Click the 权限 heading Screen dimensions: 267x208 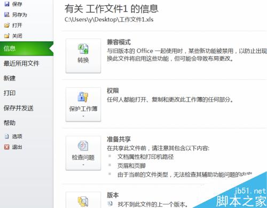[x=113, y=90]
